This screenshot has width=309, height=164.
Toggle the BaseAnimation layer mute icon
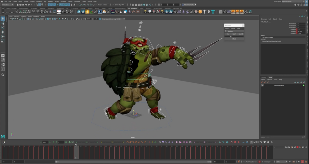tap(262, 85)
